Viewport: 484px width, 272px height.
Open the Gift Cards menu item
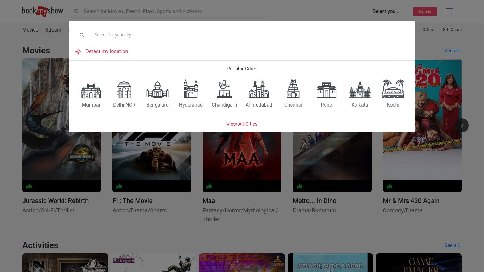pyautogui.click(x=452, y=30)
